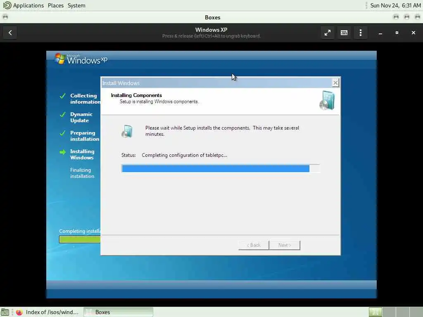Click the 'Dynamic Update' checkmark
This screenshot has height=317, width=423.
[63, 115]
